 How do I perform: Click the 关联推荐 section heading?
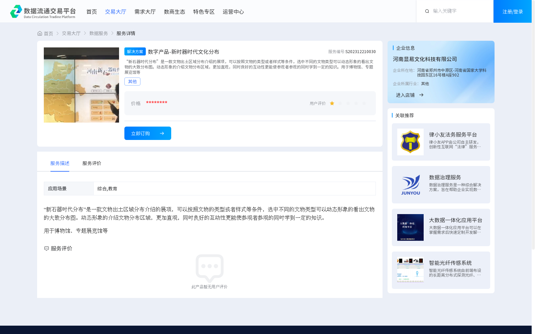pyautogui.click(x=405, y=116)
